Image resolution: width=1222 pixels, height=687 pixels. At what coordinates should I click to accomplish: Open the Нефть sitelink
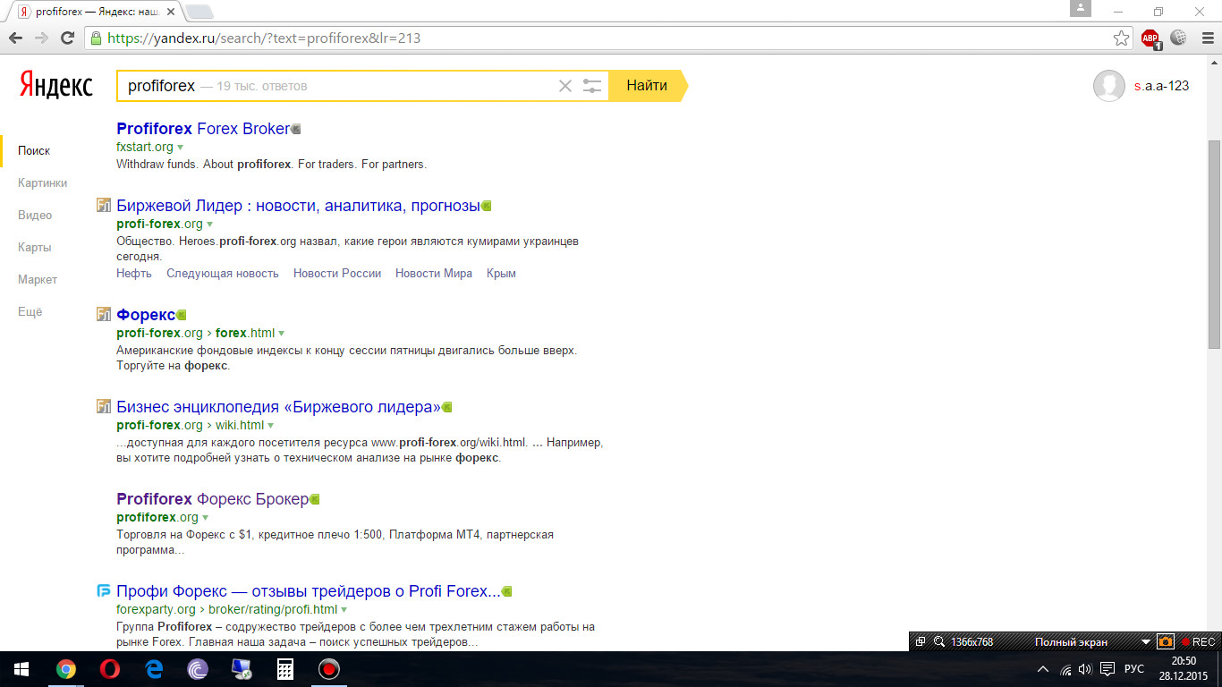pyautogui.click(x=134, y=274)
